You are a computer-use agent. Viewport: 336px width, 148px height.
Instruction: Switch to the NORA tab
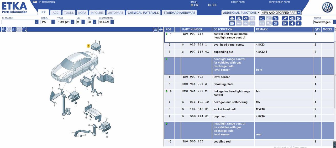[82, 13]
